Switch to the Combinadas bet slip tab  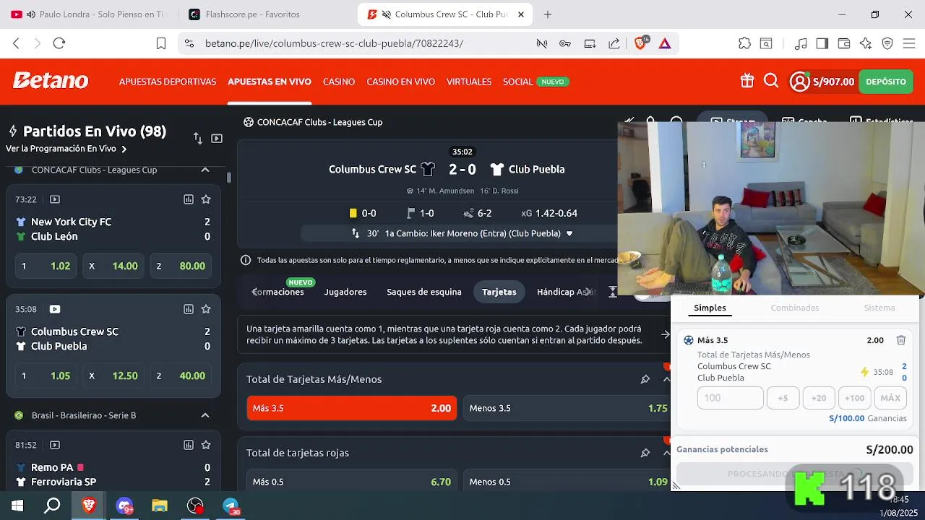795,308
